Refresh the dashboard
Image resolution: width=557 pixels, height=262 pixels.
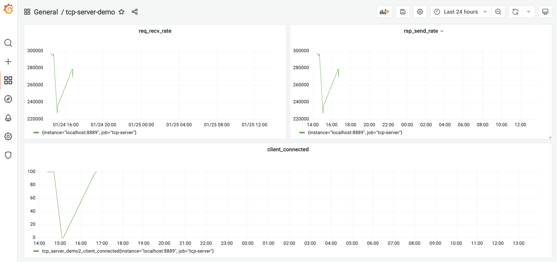click(x=515, y=12)
